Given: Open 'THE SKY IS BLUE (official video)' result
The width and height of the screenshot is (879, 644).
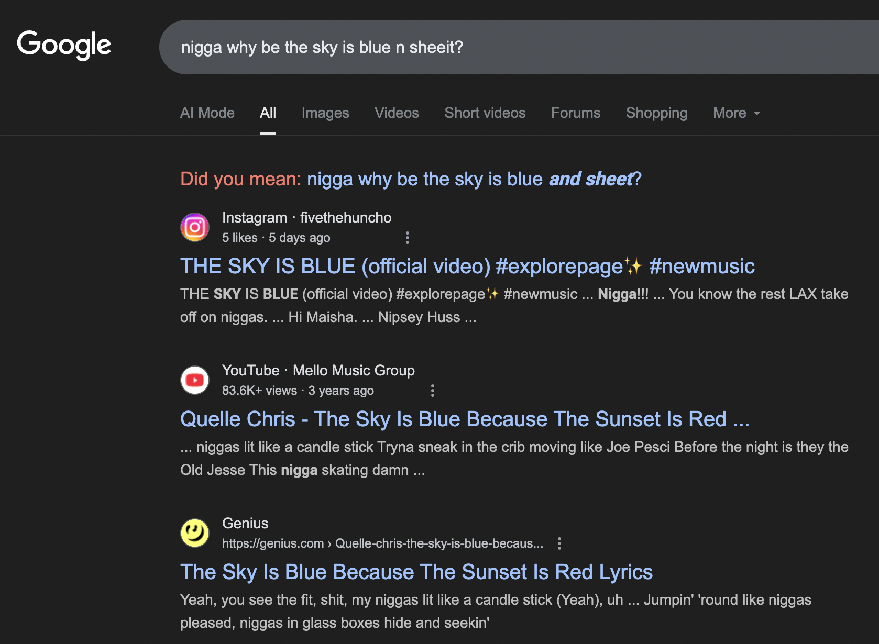Looking at the screenshot, I should pyautogui.click(x=467, y=266).
